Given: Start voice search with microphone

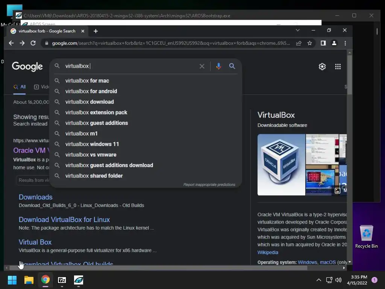Looking at the screenshot, I should pos(218,66).
